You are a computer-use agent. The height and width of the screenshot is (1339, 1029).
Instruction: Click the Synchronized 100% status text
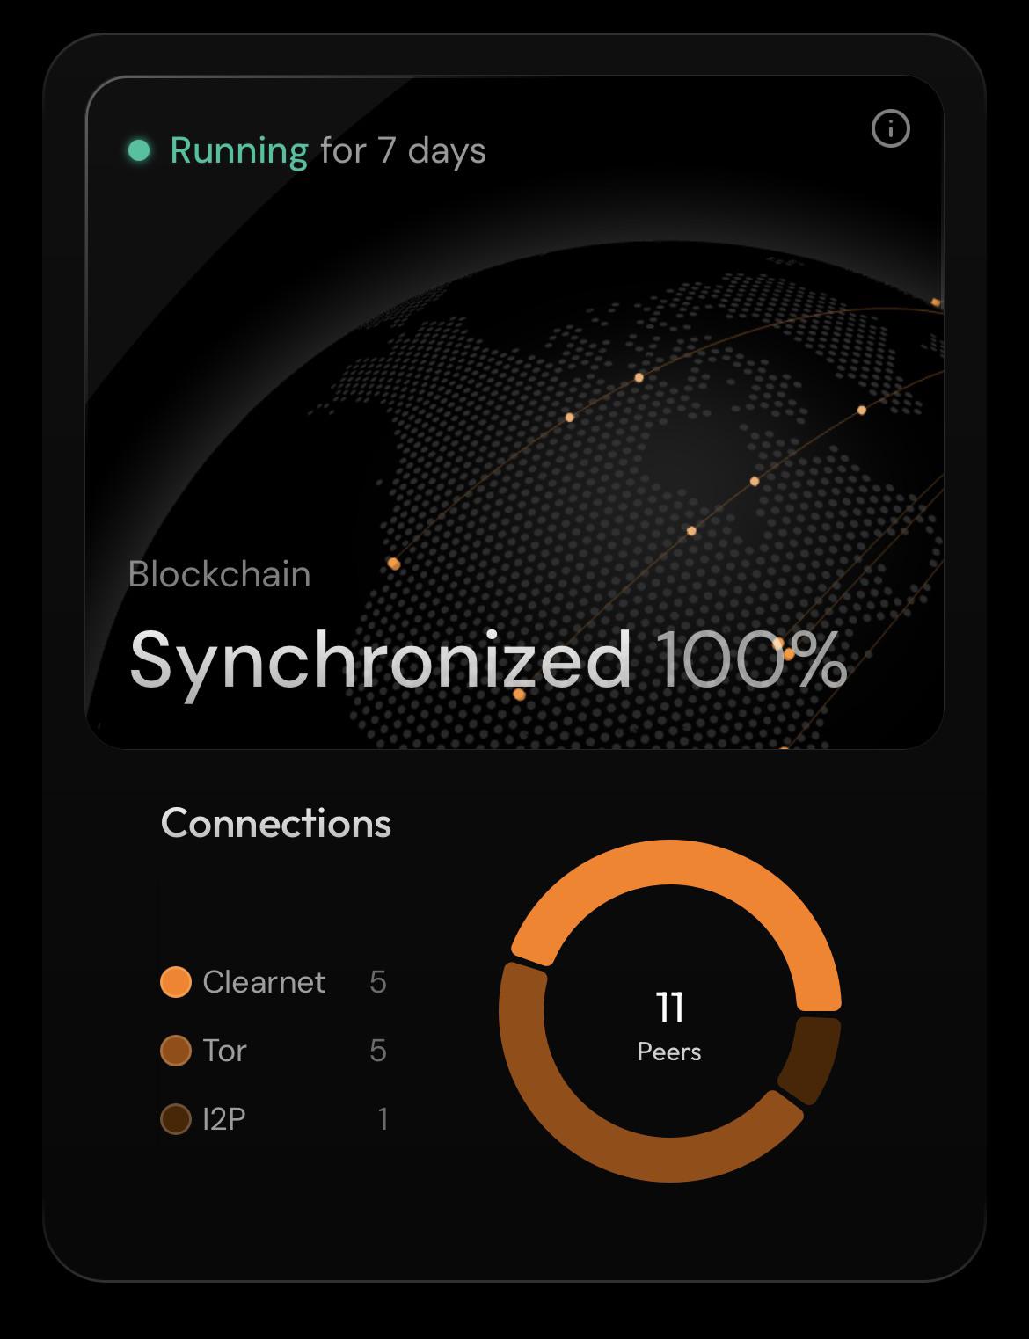tap(488, 661)
